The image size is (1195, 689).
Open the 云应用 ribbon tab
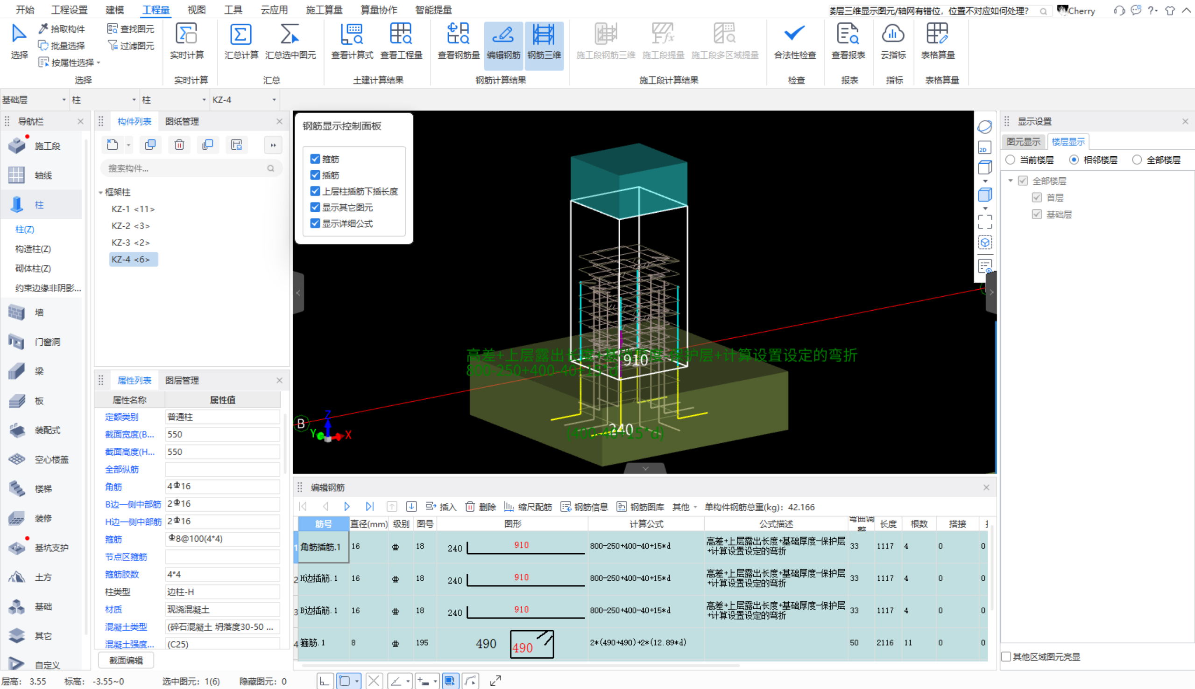coord(274,10)
